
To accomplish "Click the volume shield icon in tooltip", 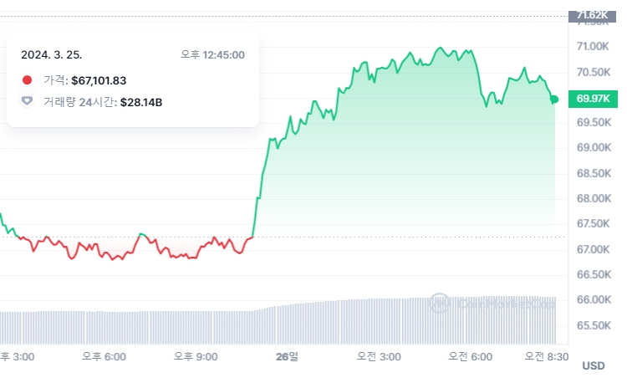I will tap(27, 101).
